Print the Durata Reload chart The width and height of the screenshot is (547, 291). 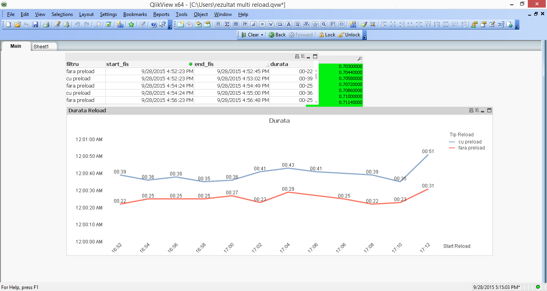[x=471, y=110]
